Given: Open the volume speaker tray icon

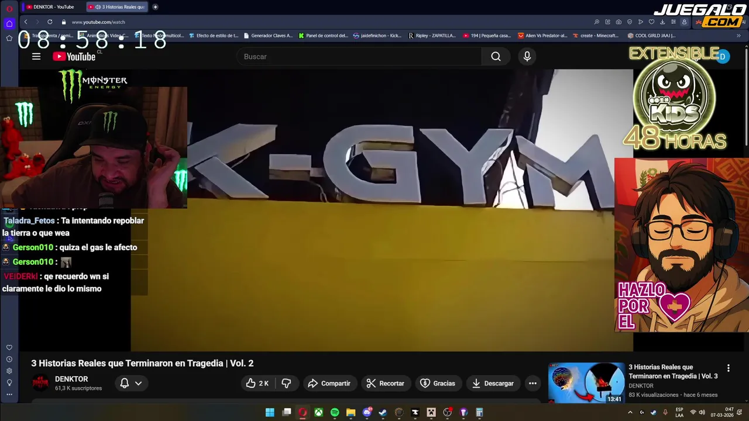Looking at the screenshot, I should coord(702,412).
